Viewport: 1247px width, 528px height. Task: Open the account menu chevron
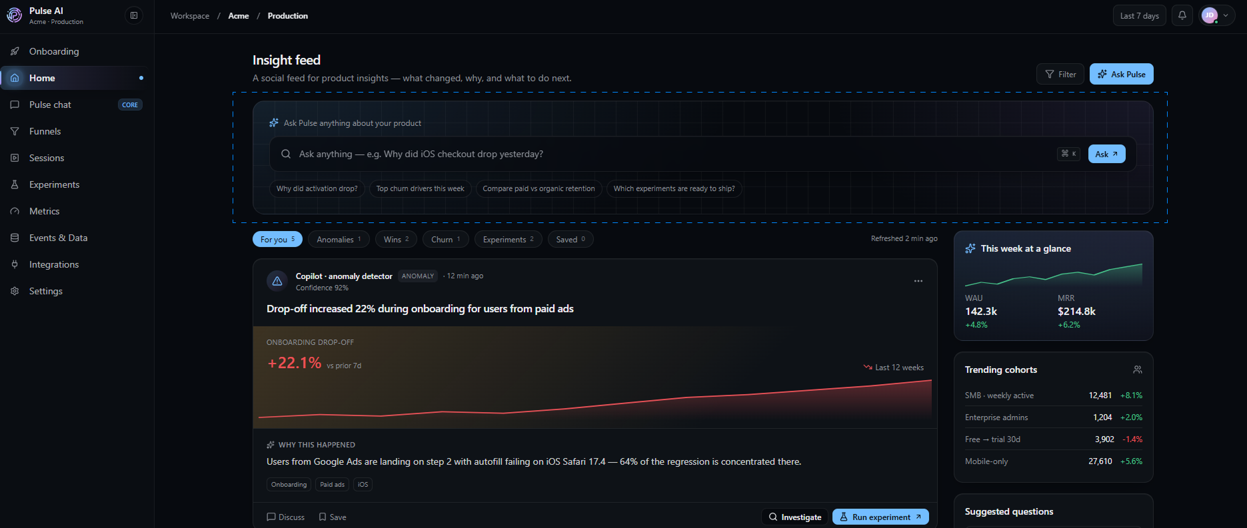click(1226, 15)
